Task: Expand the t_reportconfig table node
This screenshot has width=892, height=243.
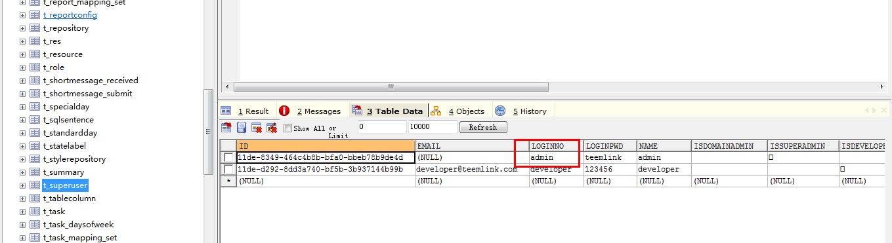Action: pyautogui.click(x=22, y=15)
